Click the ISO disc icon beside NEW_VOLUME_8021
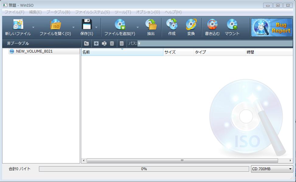 coord(12,51)
